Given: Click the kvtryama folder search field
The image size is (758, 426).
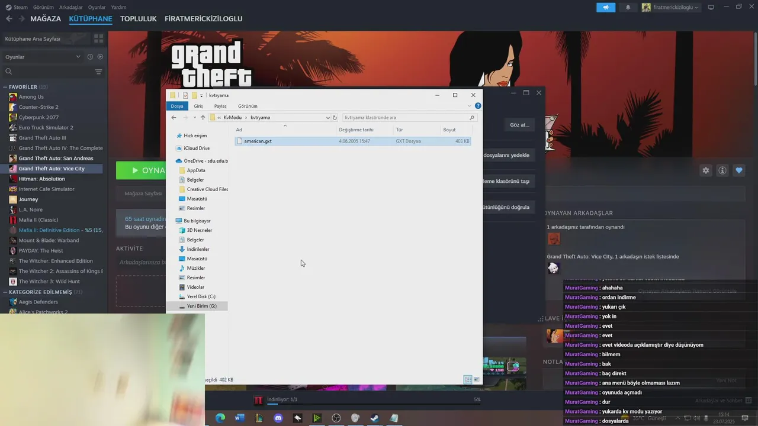Looking at the screenshot, I should [409, 117].
